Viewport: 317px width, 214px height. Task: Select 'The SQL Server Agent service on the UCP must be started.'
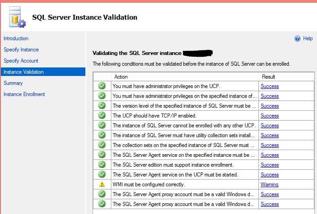coord(175,175)
